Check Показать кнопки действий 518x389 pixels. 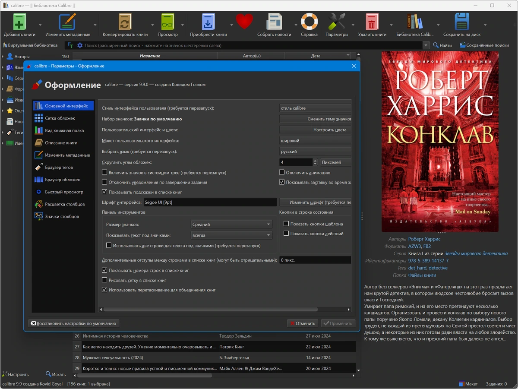[x=286, y=234]
